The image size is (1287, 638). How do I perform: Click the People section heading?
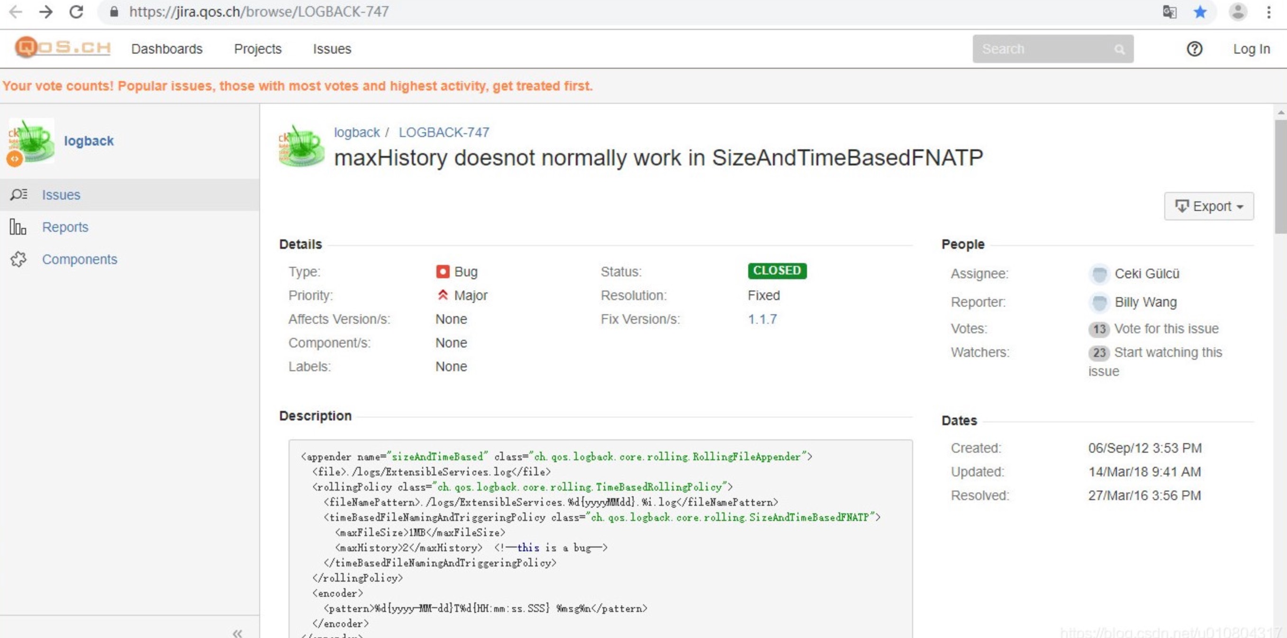coord(963,244)
